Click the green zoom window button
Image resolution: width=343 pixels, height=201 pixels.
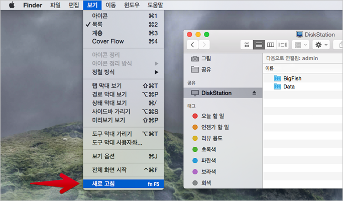206,34
